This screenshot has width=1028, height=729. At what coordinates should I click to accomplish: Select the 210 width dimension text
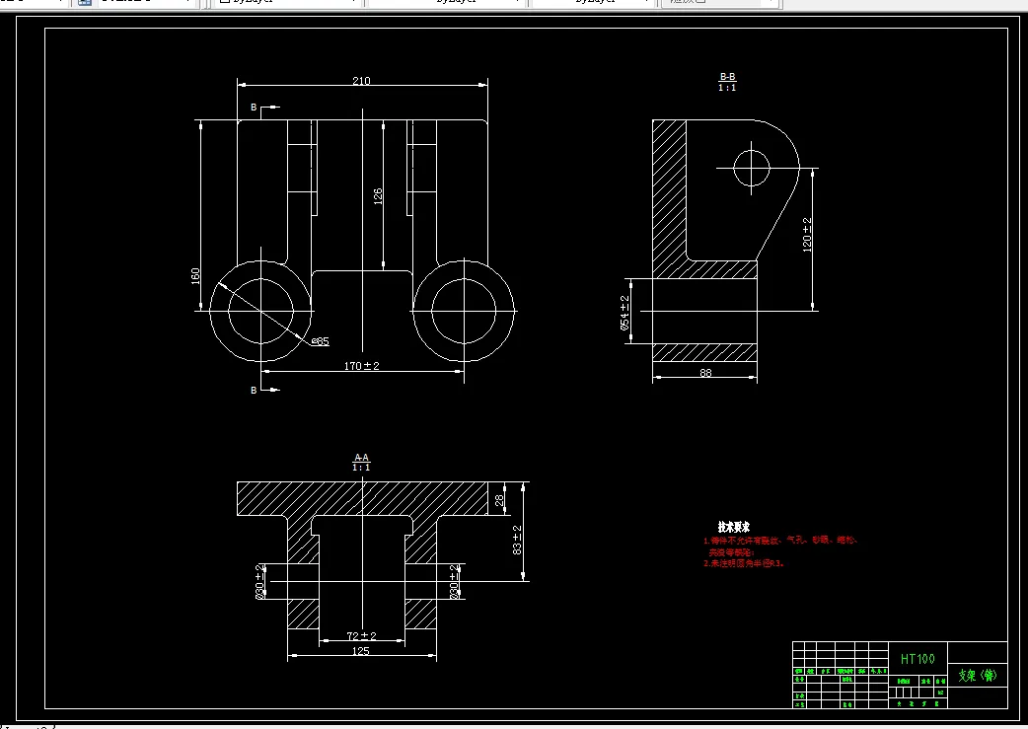click(361, 81)
